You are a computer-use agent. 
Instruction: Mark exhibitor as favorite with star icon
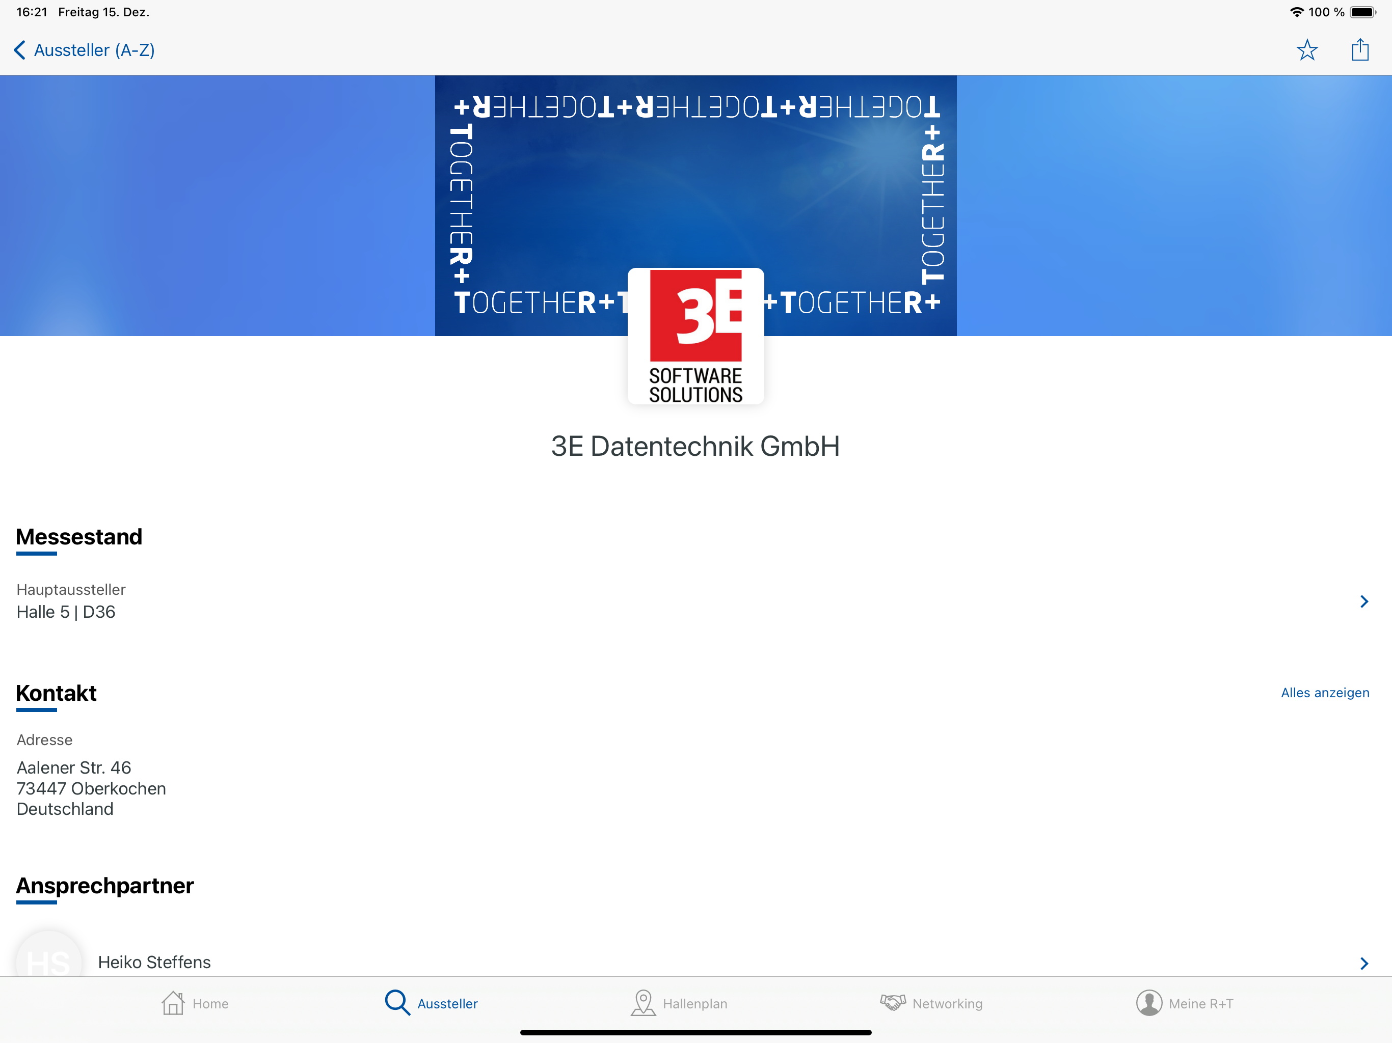click(1307, 50)
